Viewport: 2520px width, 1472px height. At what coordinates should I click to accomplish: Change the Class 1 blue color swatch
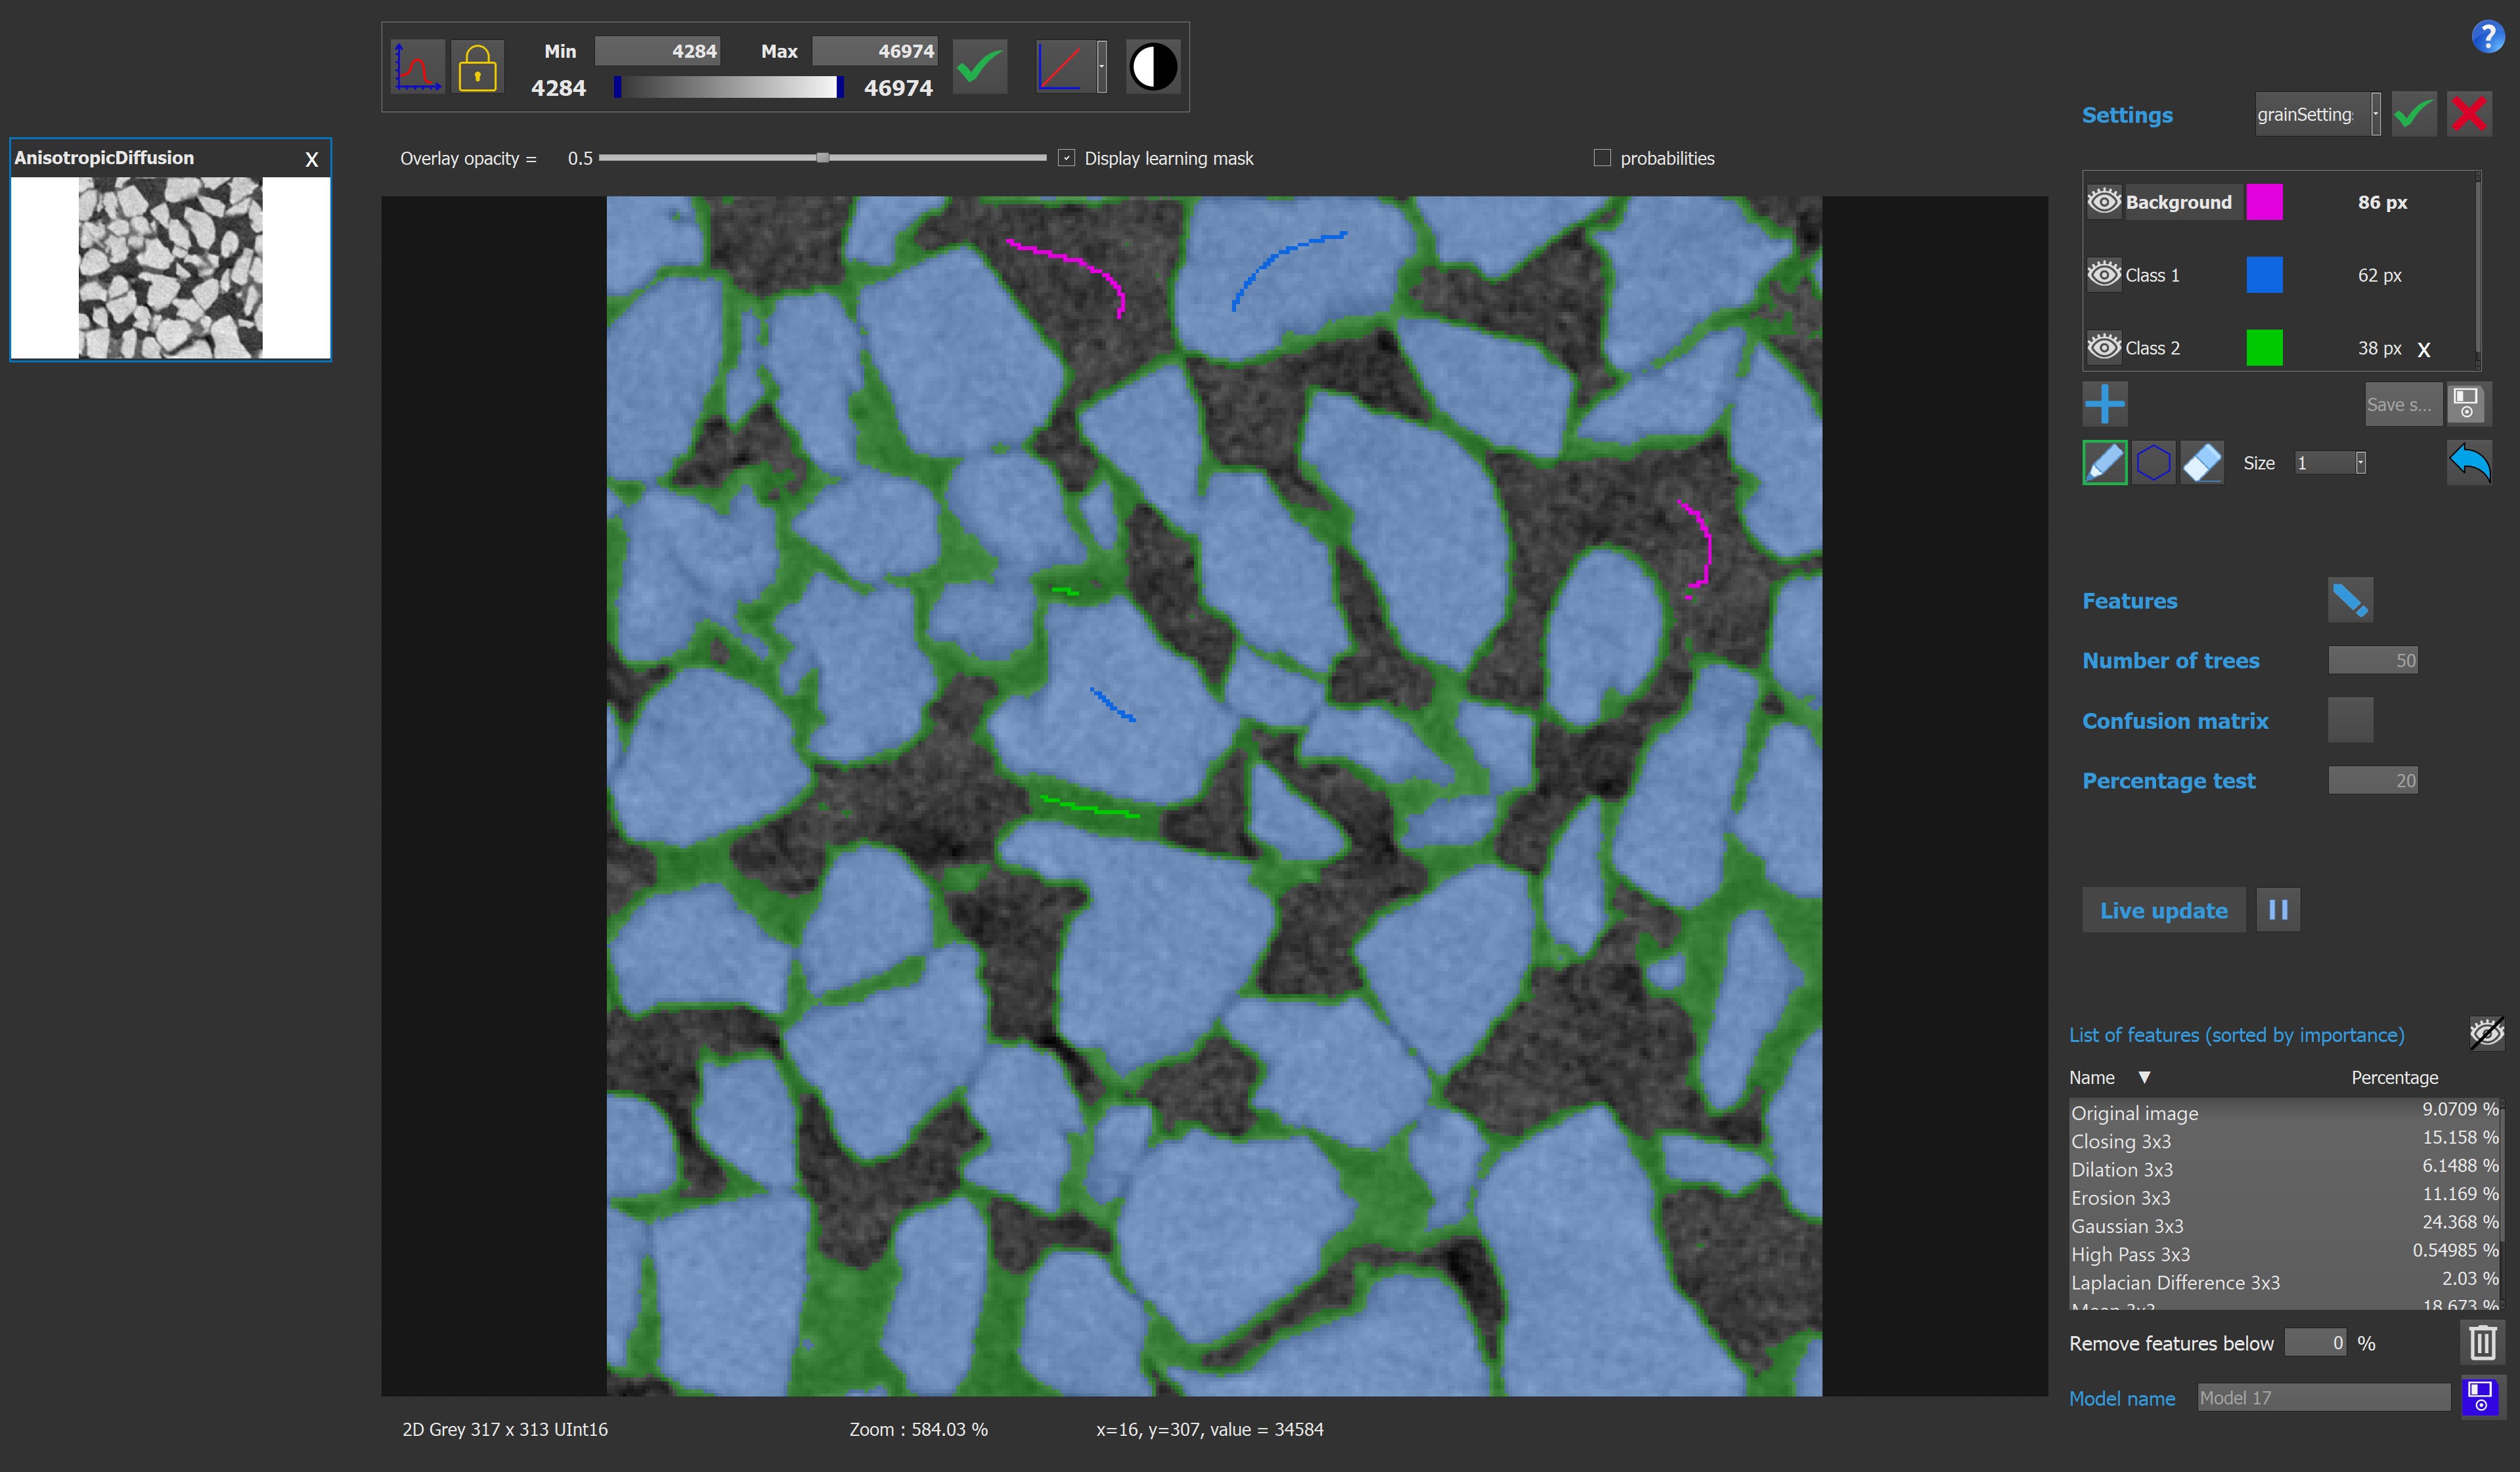pos(2264,274)
